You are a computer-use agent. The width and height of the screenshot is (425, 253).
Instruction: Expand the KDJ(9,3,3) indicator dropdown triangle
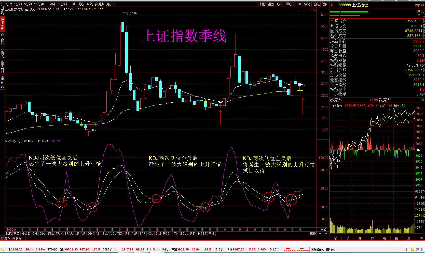click(x=6, y=141)
